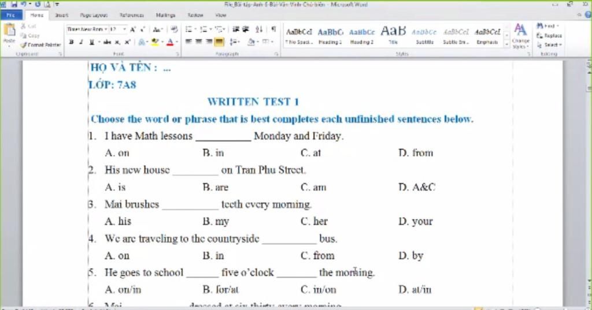Open the File tab

pos(10,15)
